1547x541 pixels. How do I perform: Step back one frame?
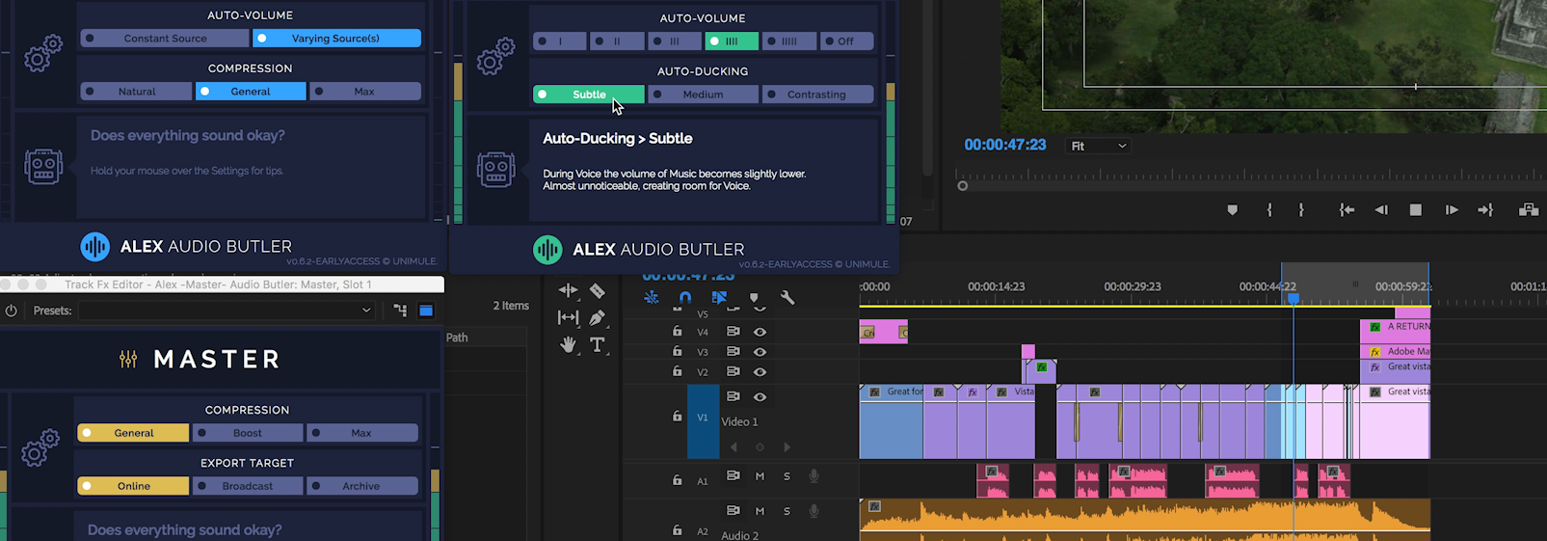pos(1381,210)
